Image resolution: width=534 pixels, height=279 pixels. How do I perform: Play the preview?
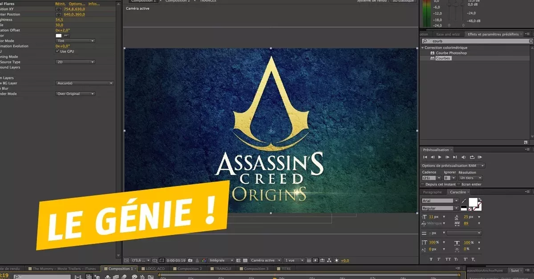tap(440, 157)
